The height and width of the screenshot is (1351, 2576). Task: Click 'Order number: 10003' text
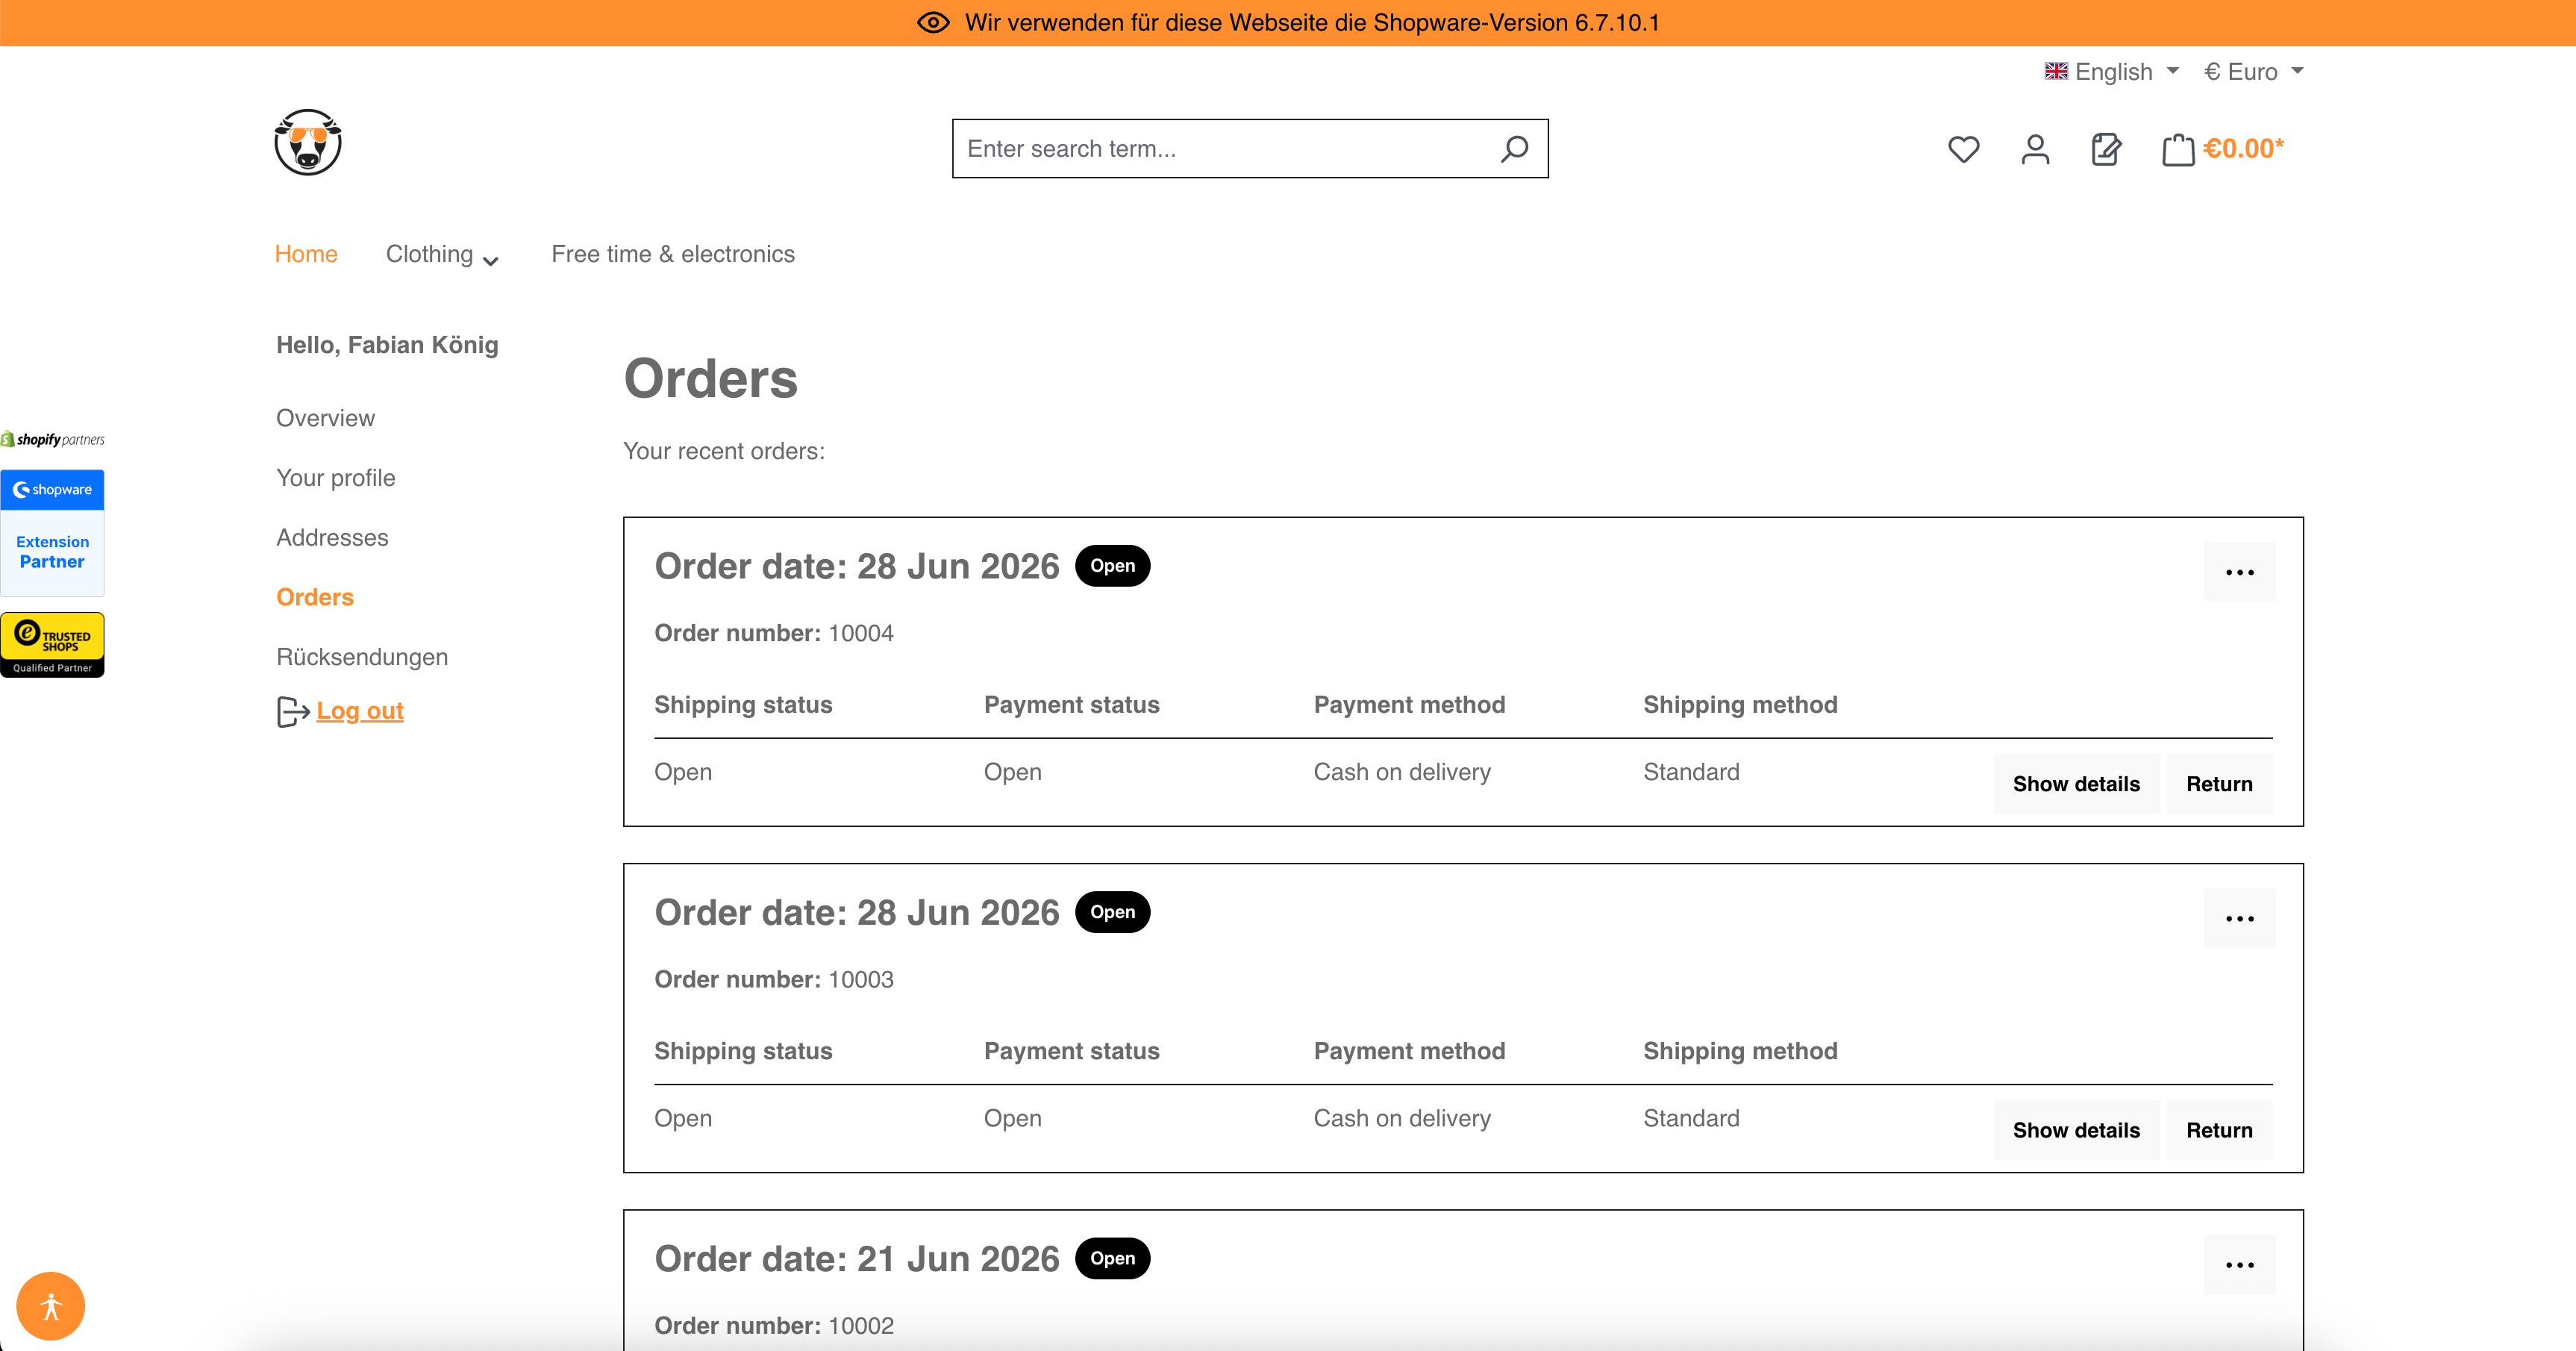coord(774,979)
